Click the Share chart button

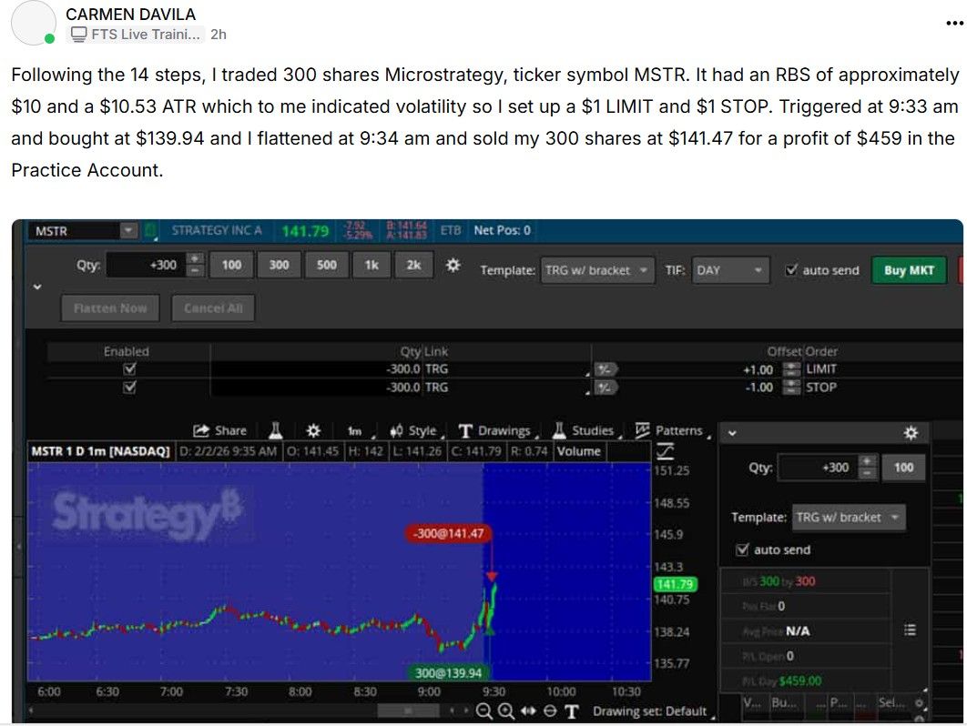[x=220, y=431]
